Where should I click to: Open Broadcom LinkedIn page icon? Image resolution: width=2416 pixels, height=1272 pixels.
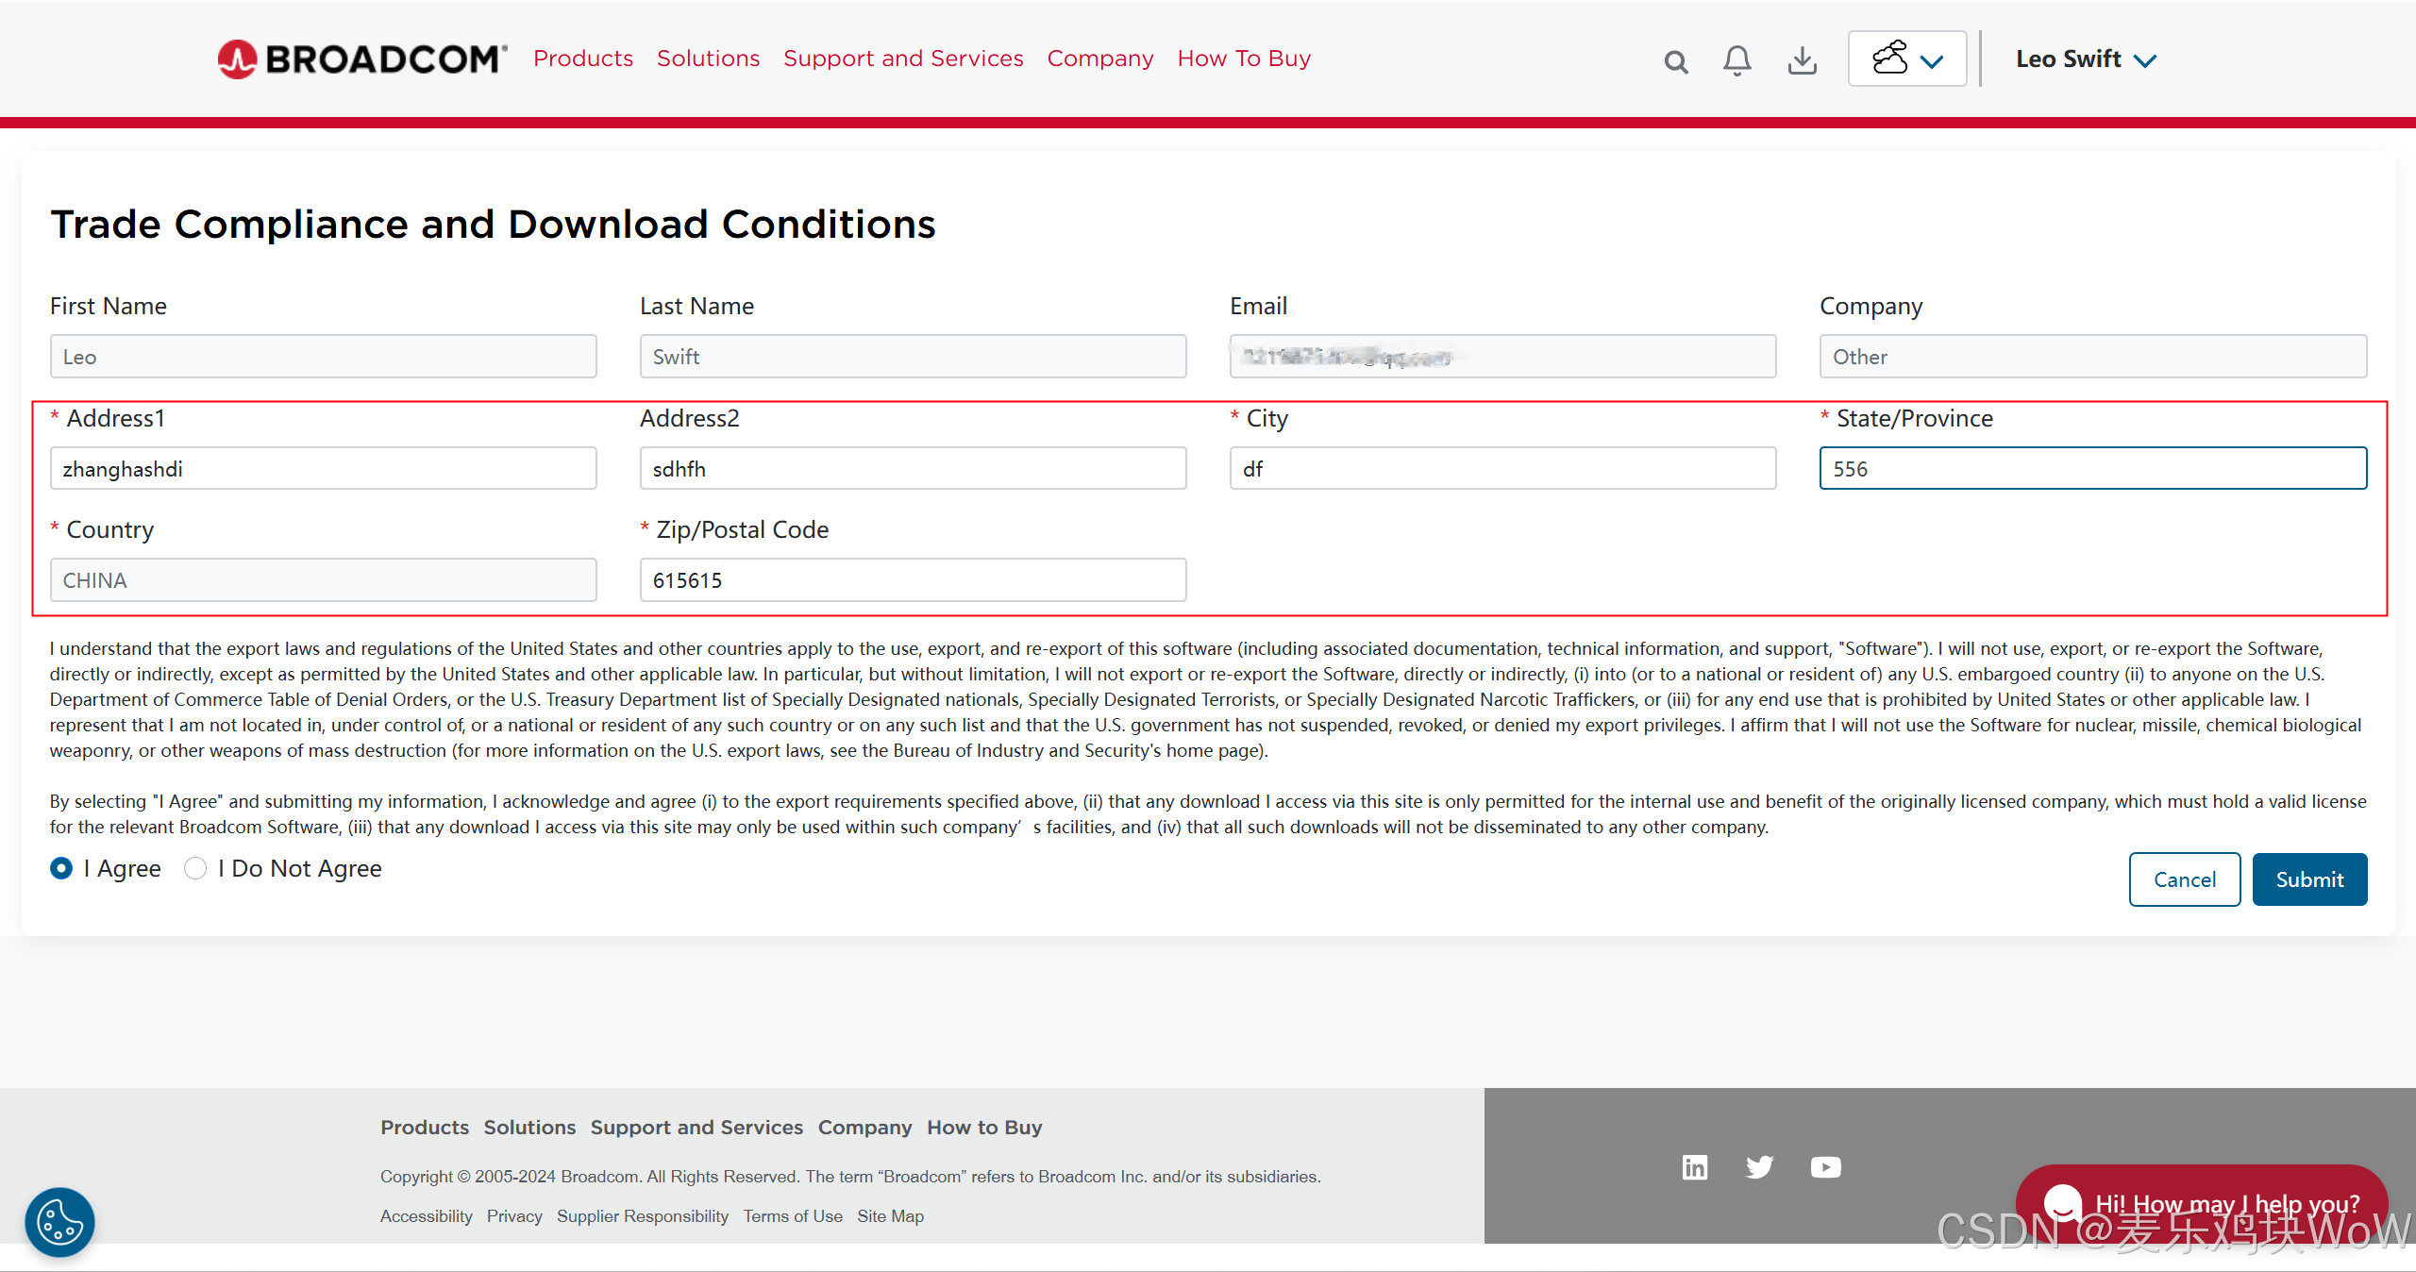point(1695,1167)
